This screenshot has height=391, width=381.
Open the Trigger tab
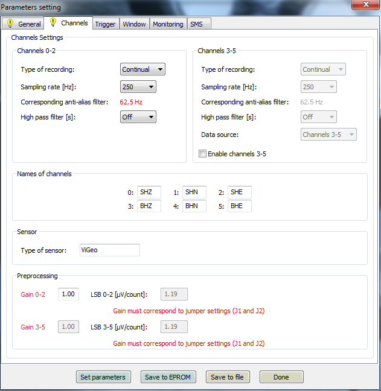coord(106,24)
